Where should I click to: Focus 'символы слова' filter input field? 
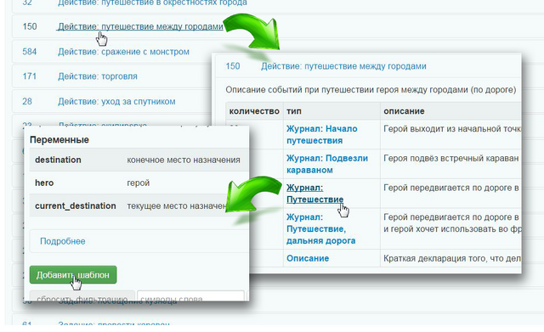190,296
